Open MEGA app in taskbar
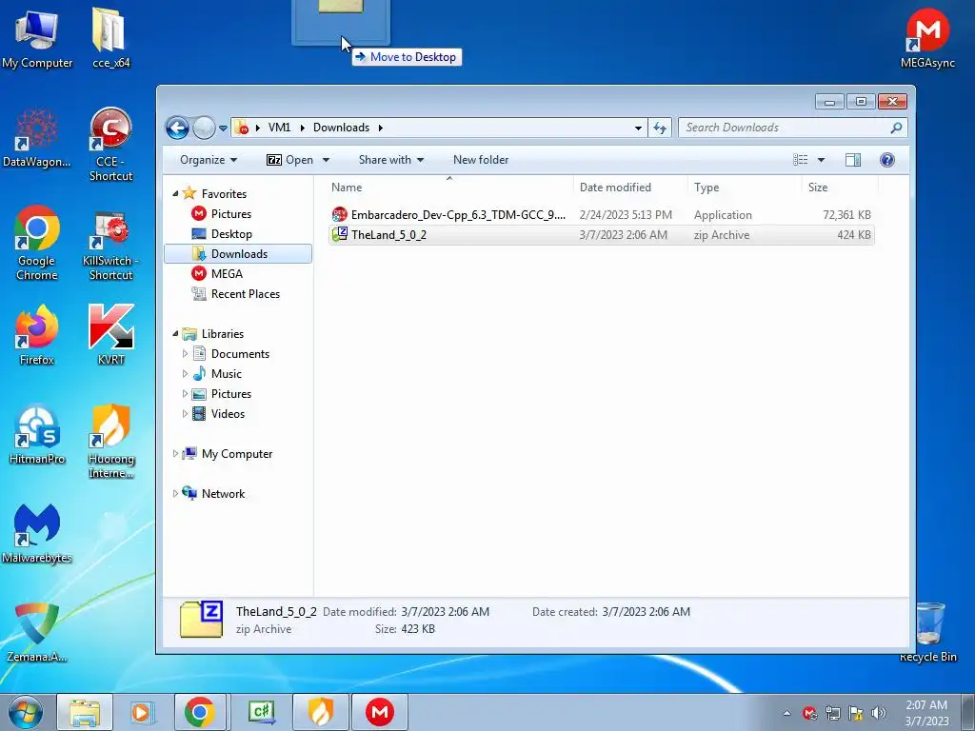The width and height of the screenshot is (975, 731). 380,712
